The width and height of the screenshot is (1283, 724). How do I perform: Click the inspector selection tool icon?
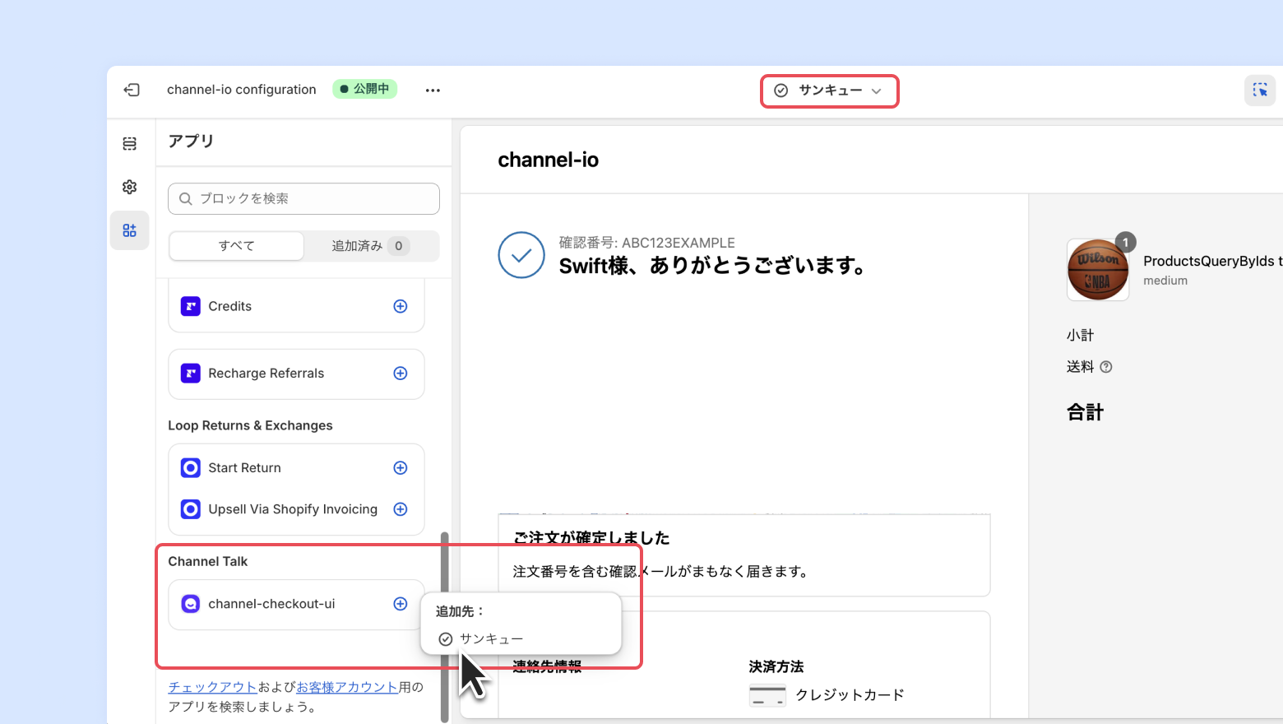1259,90
